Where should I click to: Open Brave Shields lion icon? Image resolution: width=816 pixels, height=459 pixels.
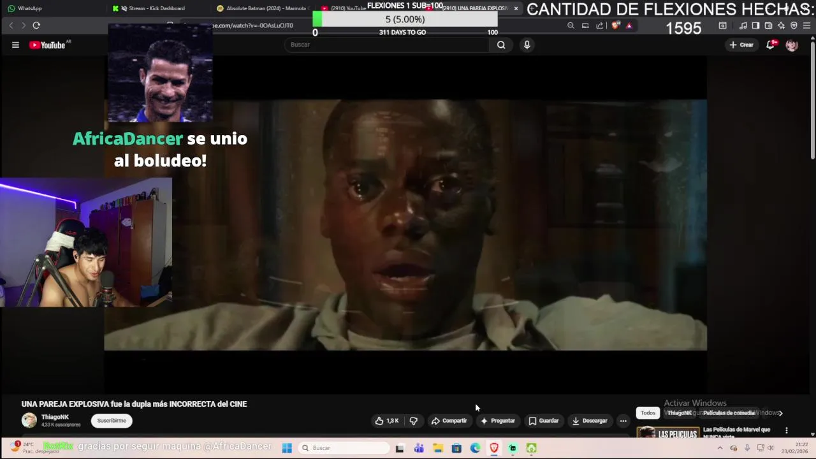(615, 25)
